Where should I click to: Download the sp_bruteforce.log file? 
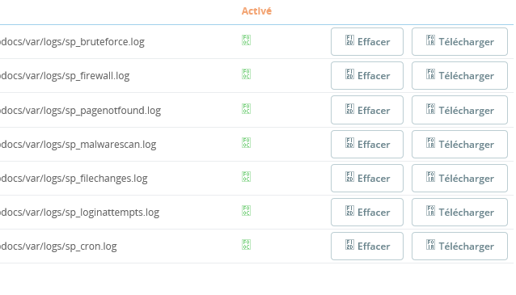(459, 42)
